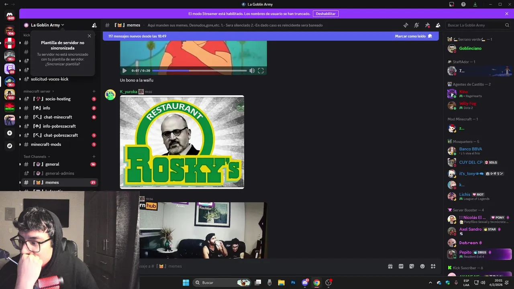
Task: Click the Add a Server plus icon
Action: pos(10,133)
